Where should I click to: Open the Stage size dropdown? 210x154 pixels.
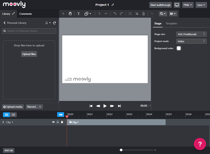(191, 34)
